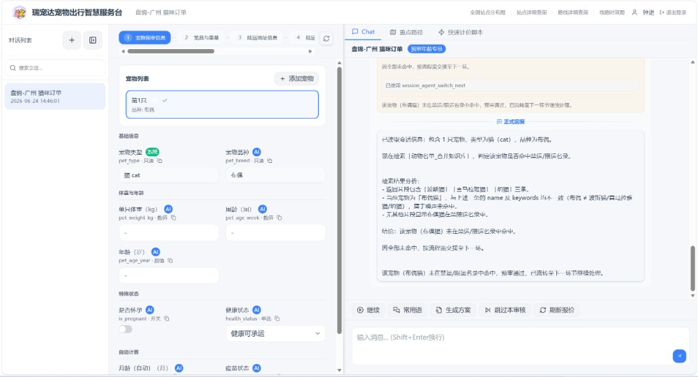The height and width of the screenshot is (377, 698).
Task: Select step 3 陆运地址信息 tab
Action: (x=257, y=37)
